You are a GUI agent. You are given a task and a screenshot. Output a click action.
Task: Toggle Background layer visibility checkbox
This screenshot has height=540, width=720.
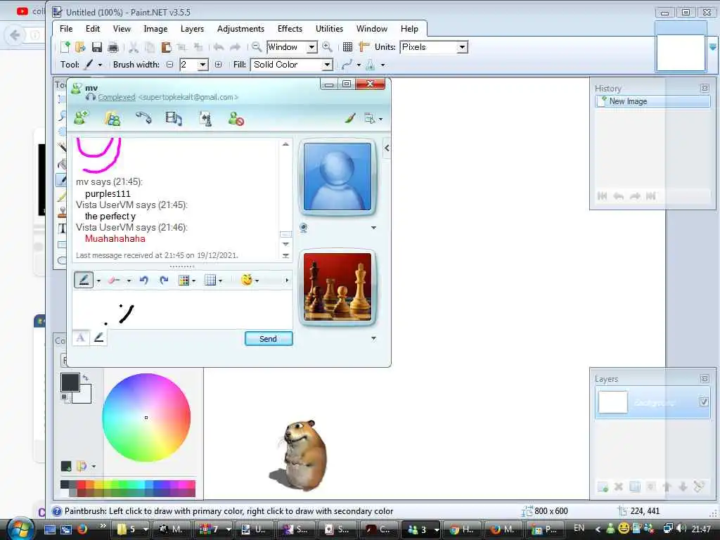coord(703,401)
